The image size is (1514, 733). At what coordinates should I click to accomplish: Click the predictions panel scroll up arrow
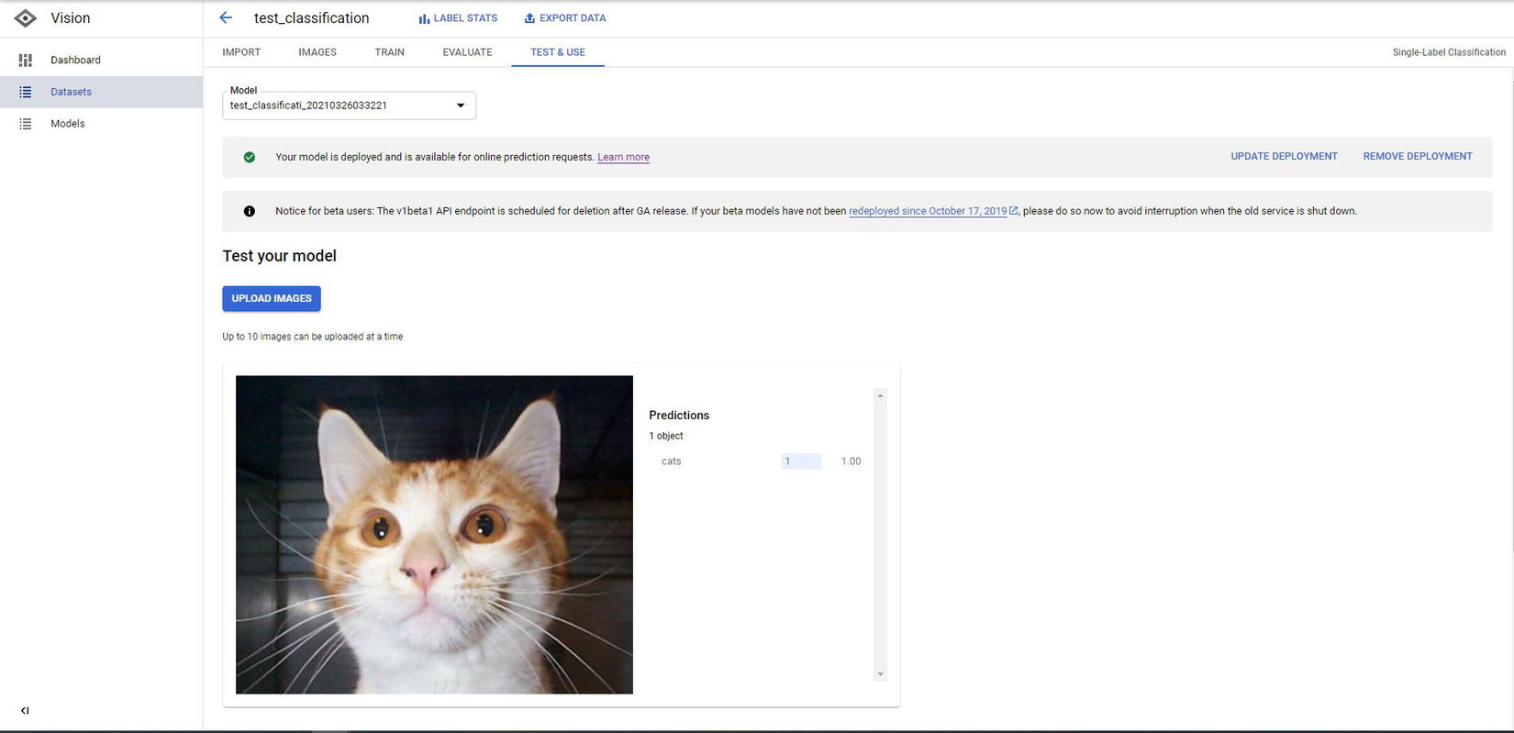pyautogui.click(x=880, y=396)
